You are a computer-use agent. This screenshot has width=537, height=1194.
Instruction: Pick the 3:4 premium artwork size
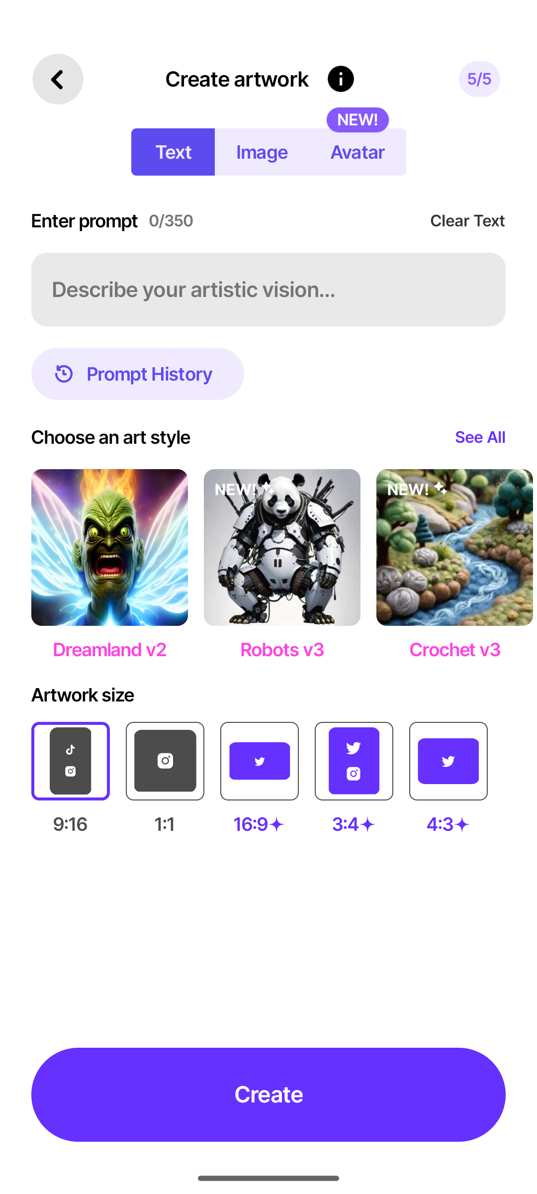click(x=354, y=761)
